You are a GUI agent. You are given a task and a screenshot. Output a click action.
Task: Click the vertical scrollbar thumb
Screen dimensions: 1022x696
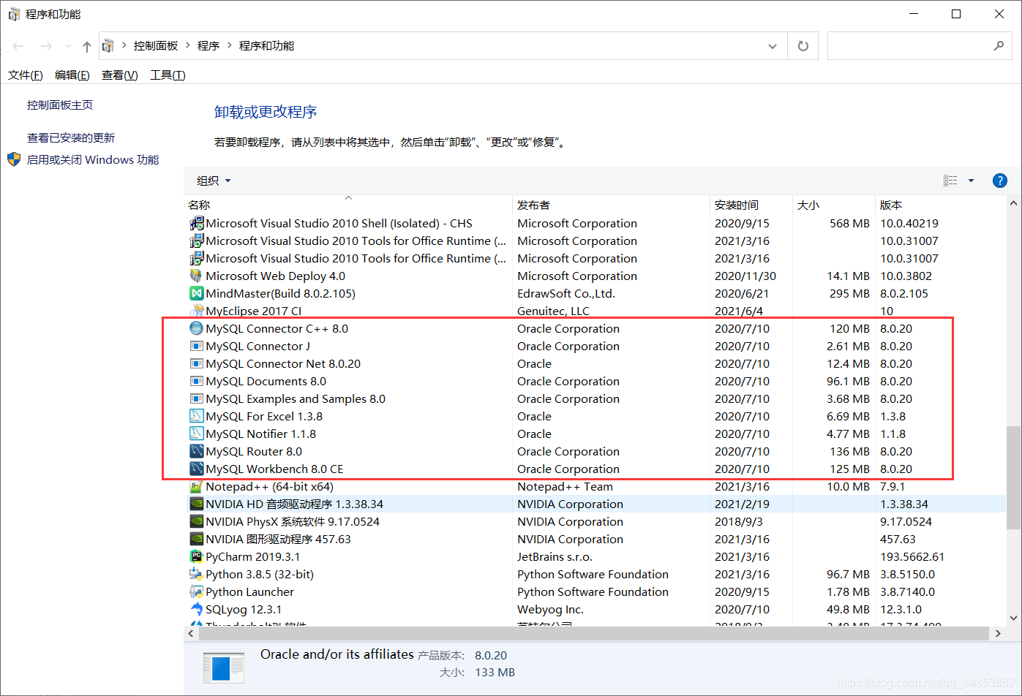click(1014, 477)
